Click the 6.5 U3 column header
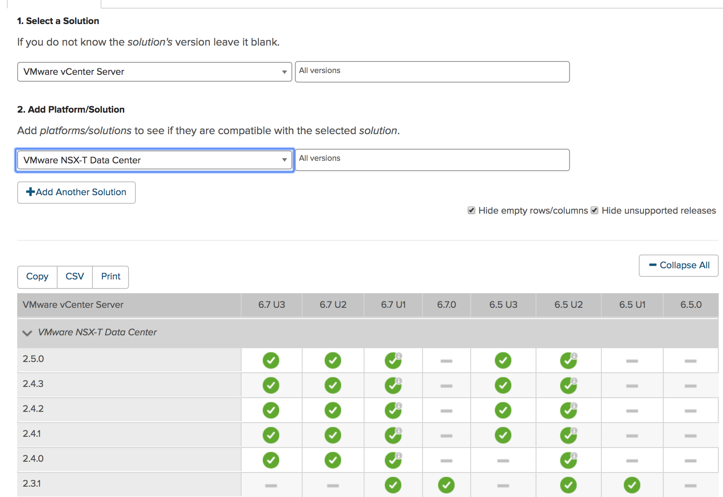The height and width of the screenshot is (497, 723). (503, 305)
